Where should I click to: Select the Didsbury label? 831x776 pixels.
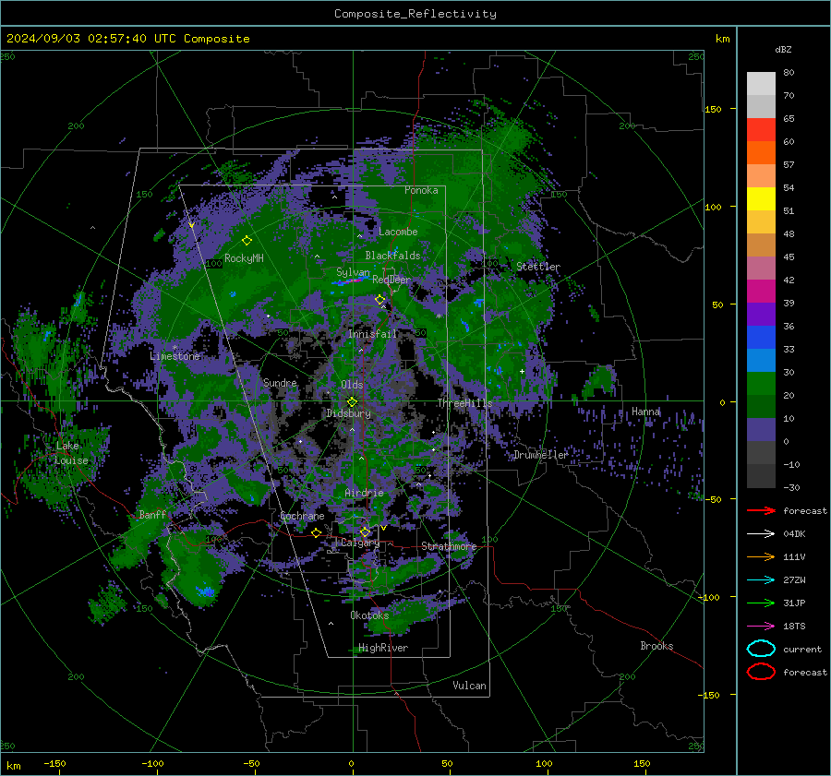pos(348,413)
